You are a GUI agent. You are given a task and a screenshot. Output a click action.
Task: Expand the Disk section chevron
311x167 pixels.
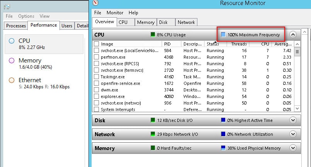point(293,120)
